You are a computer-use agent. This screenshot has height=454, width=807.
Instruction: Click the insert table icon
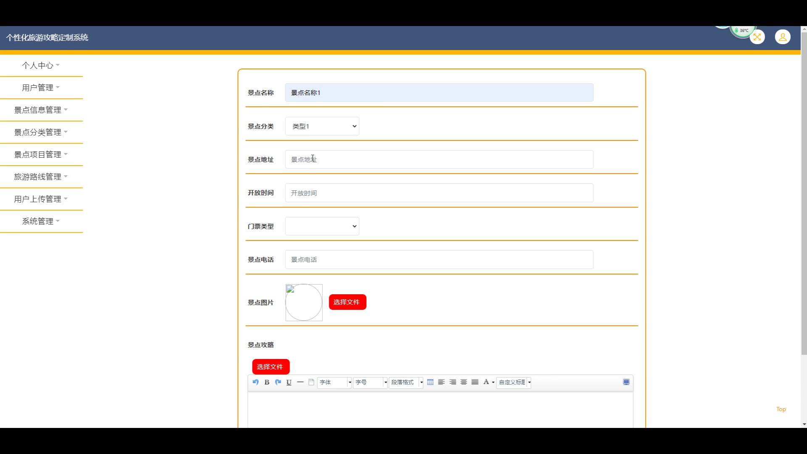[430, 382]
